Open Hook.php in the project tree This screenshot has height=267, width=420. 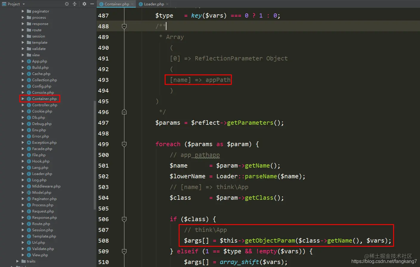point(41,161)
